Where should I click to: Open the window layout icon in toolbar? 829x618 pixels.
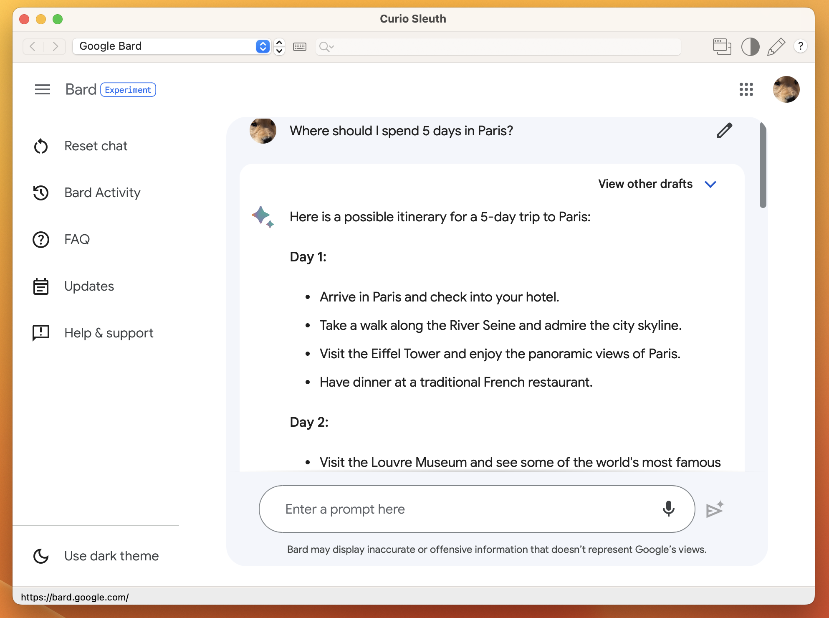tap(722, 46)
